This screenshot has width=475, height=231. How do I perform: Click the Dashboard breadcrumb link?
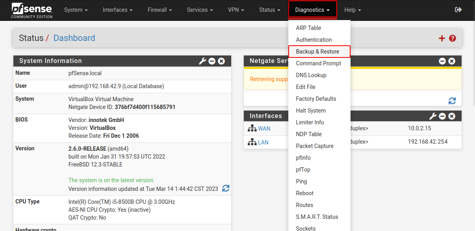pos(74,38)
